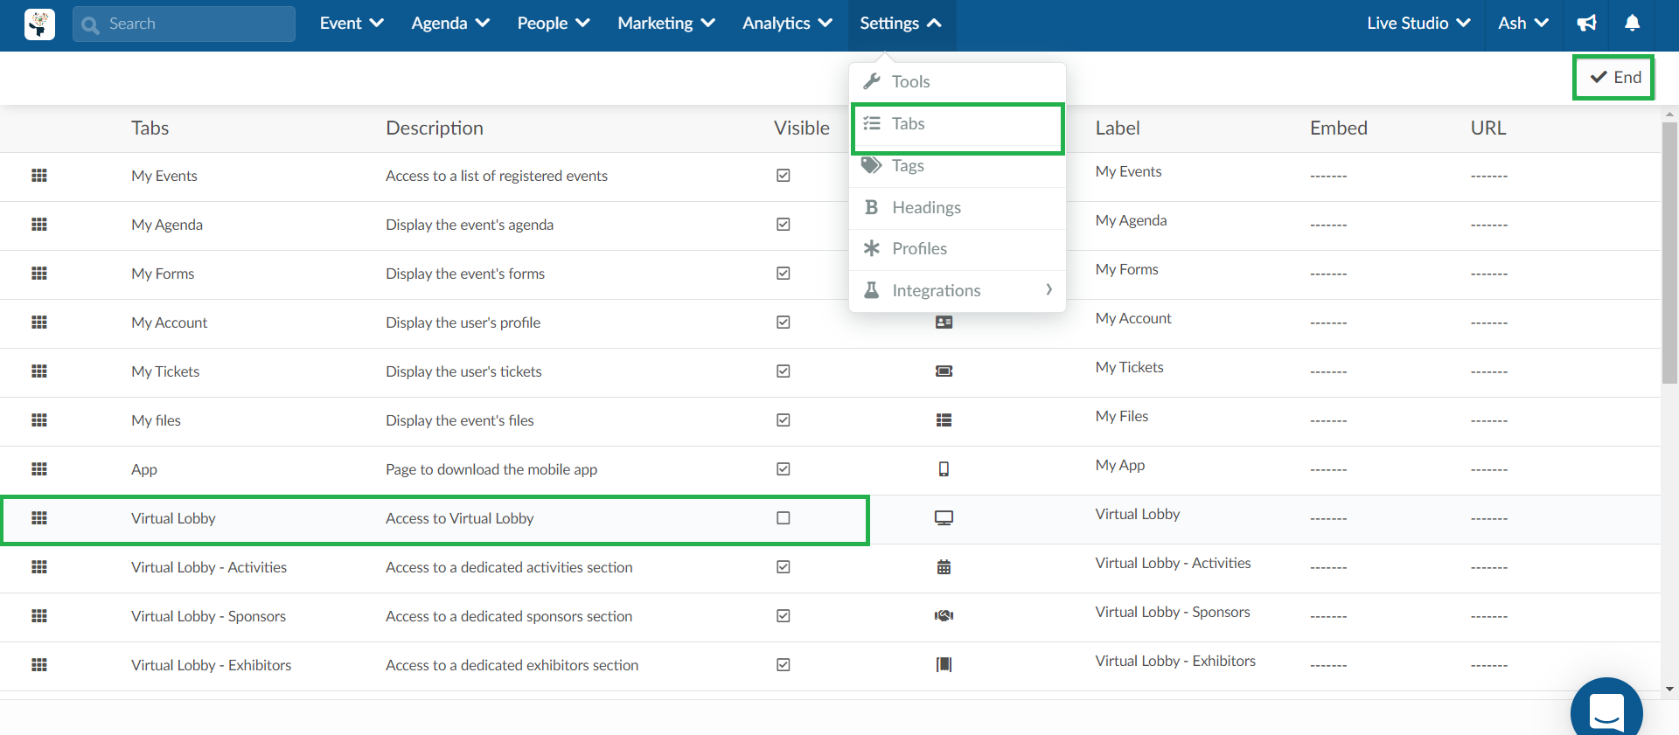This screenshot has height=735, width=1679.
Task: Select Tabs from Settings menu
Action: click(x=958, y=124)
